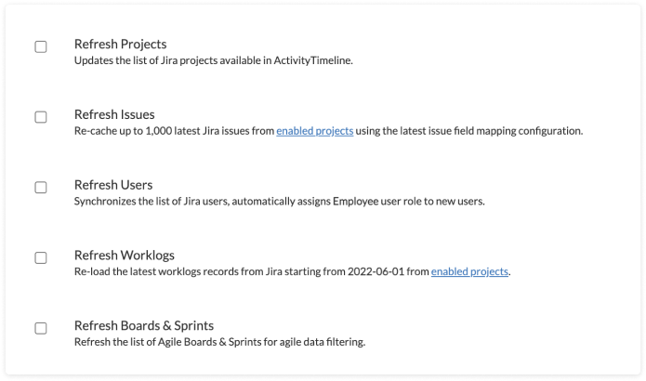Click the Refresh Users title text
Viewport: 646px width, 381px height.
pyautogui.click(x=113, y=185)
